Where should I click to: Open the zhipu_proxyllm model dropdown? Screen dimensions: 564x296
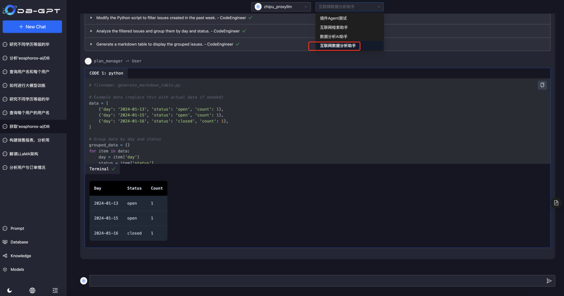coord(281,6)
